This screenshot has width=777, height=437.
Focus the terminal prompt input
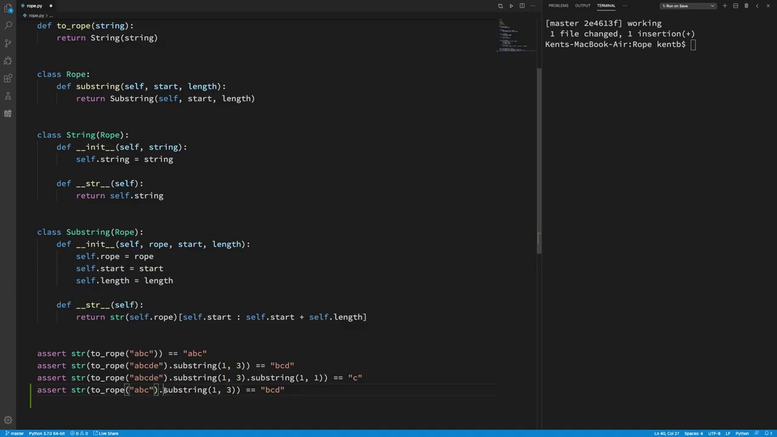693,44
